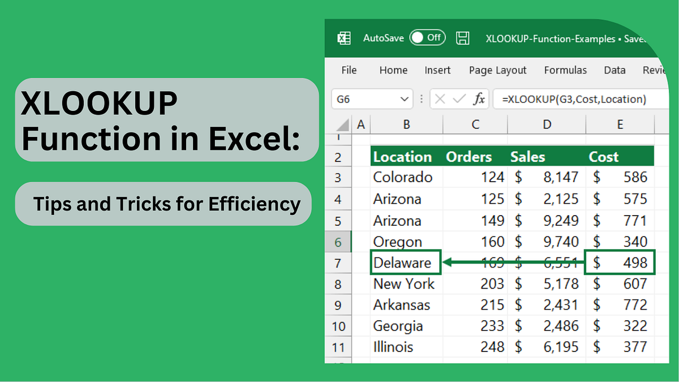This screenshot has width=679, height=382.
Task: Click the Cancel (X) icon in formula bar
Action: click(440, 99)
